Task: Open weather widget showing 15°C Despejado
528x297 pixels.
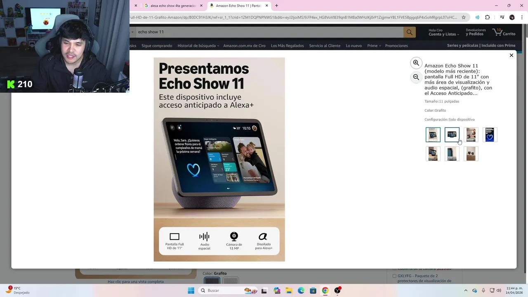Action: tap(17, 290)
